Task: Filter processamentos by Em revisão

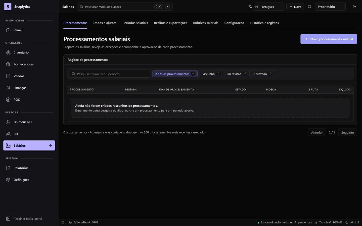Action: (x=237, y=74)
